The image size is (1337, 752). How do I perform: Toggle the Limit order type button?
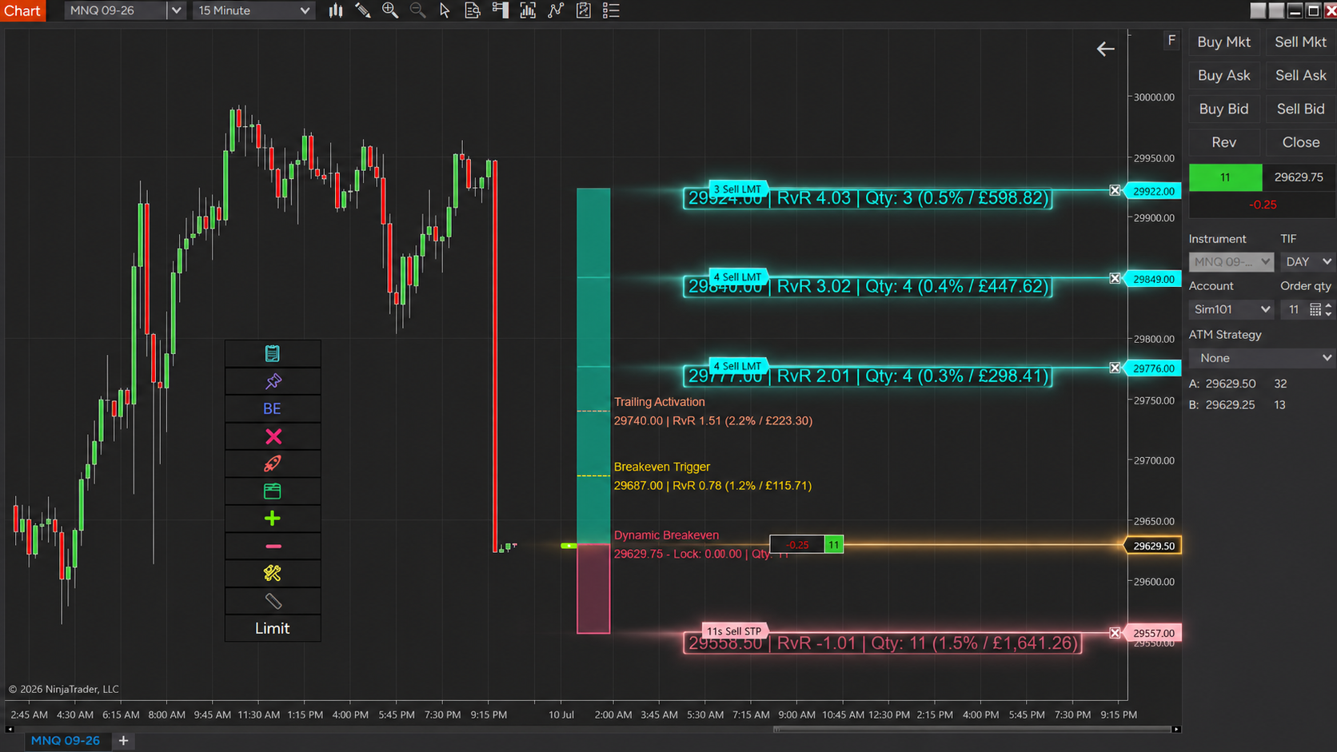click(273, 628)
